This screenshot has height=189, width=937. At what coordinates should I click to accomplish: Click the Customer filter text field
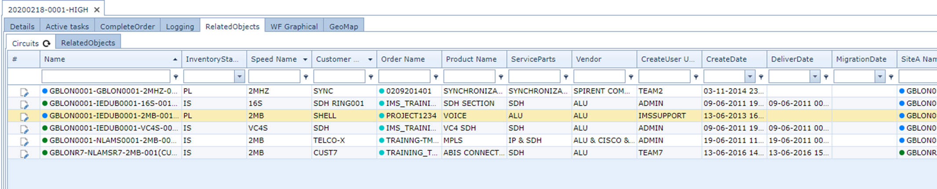coord(339,77)
